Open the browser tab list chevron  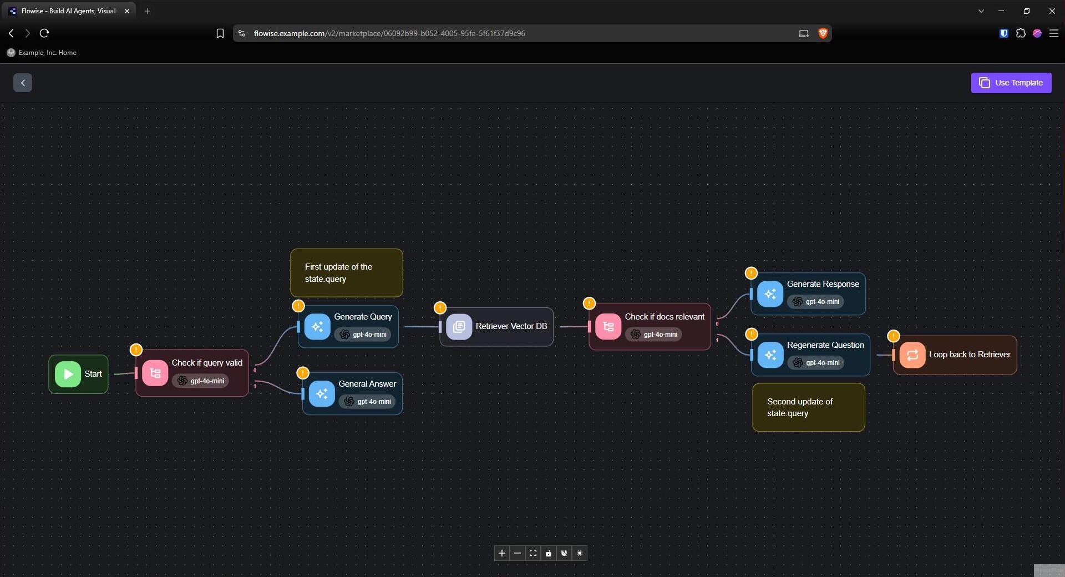[x=981, y=11]
